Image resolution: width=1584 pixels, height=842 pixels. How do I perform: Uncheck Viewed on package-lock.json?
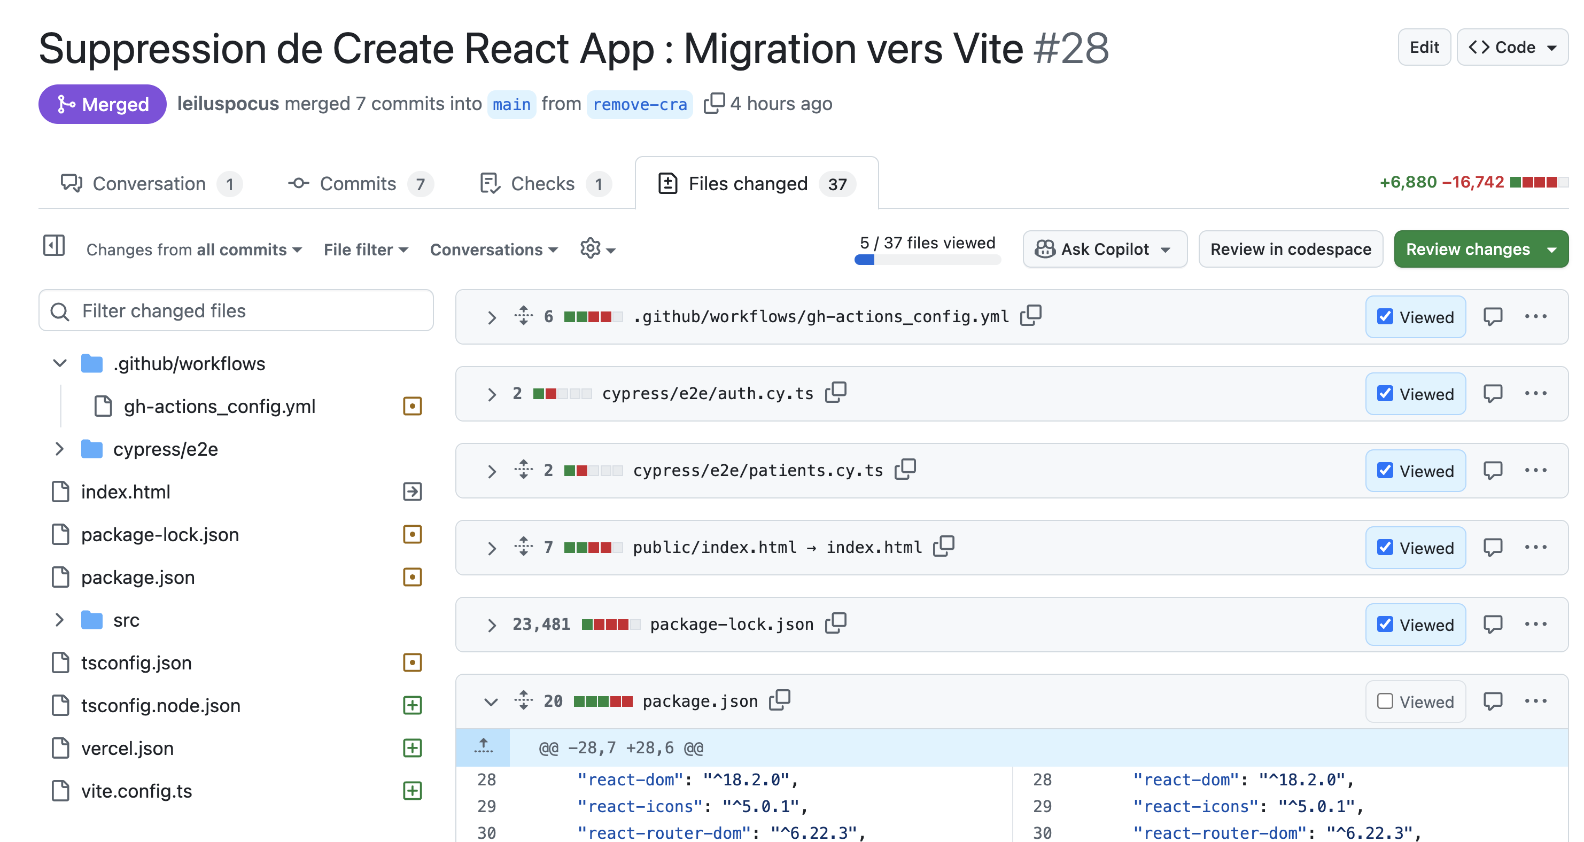pyautogui.click(x=1385, y=624)
